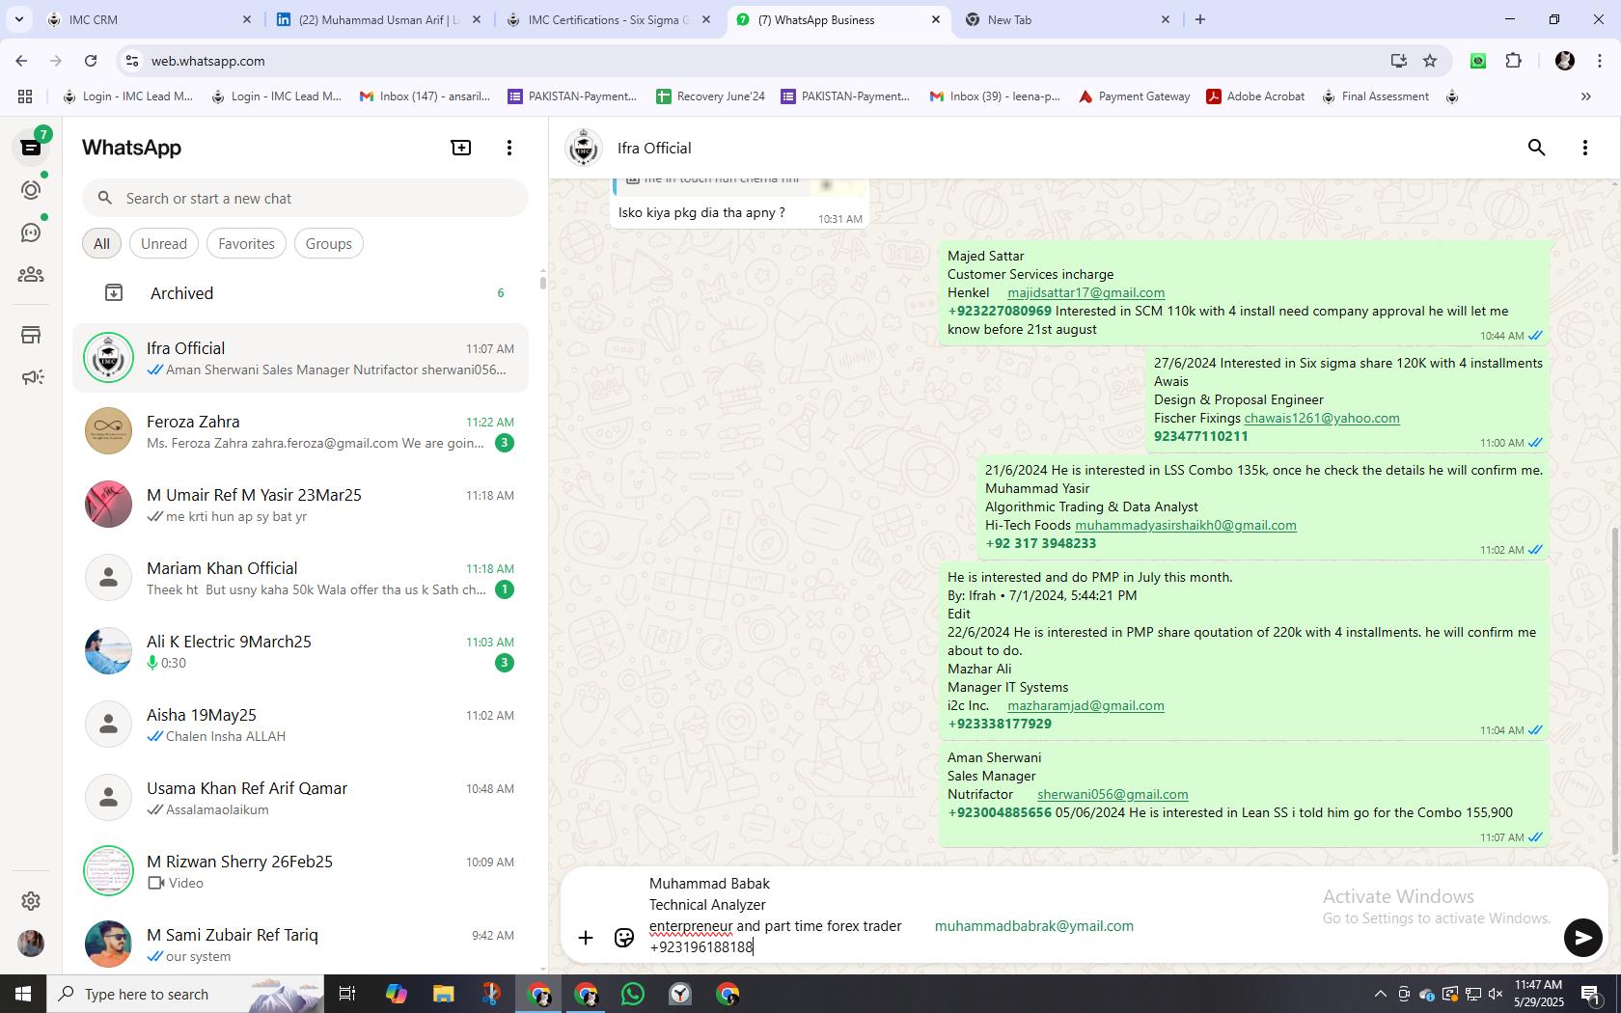
Task: Open Feroza Zahra chat
Action: click(x=301, y=431)
